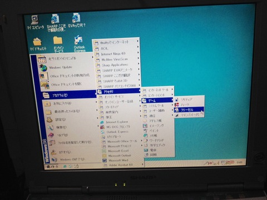The image size is (267, 200).
Task: Open the オンライン サービス desktop folder
Action: point(58,44)
